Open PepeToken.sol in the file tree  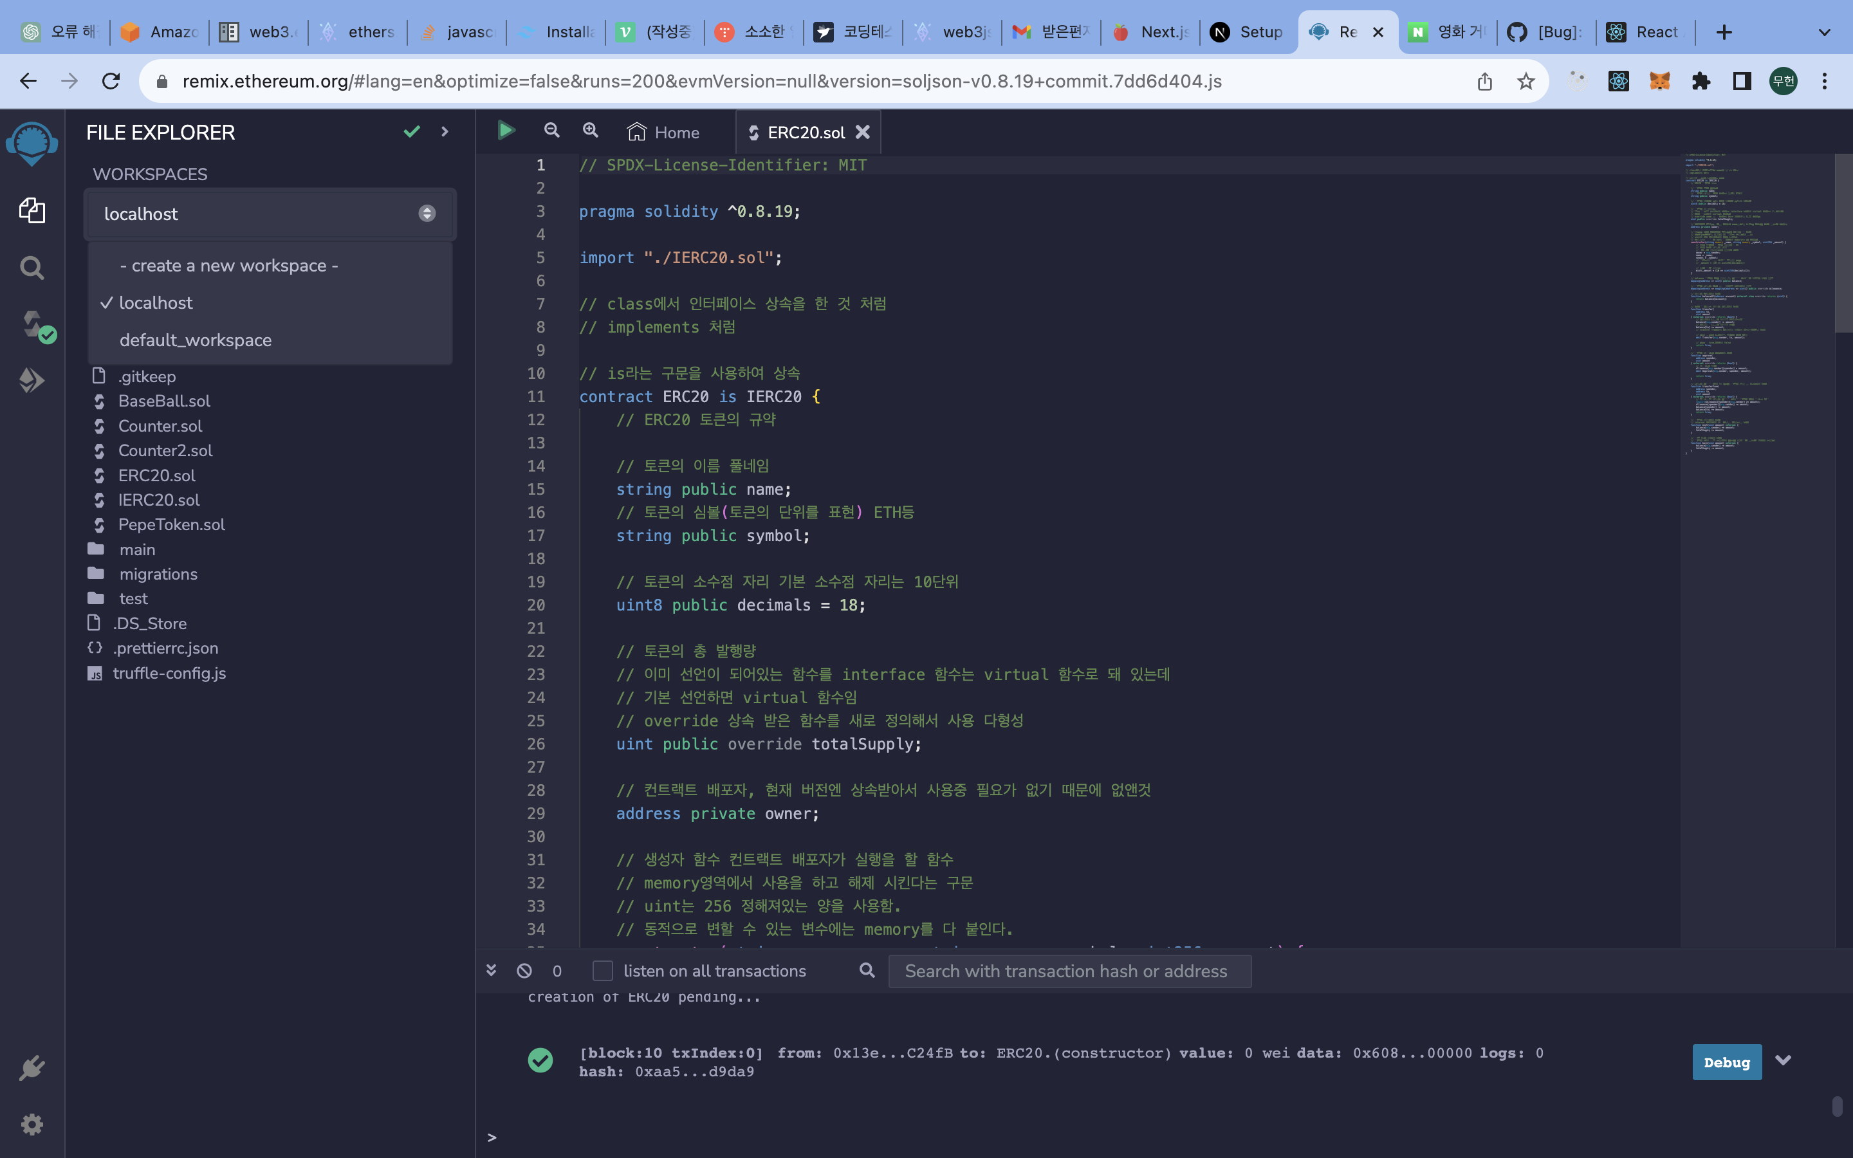click(172, 524)
